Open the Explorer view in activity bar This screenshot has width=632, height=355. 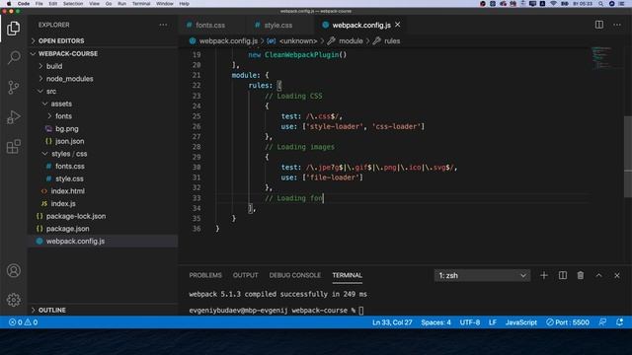13,29
